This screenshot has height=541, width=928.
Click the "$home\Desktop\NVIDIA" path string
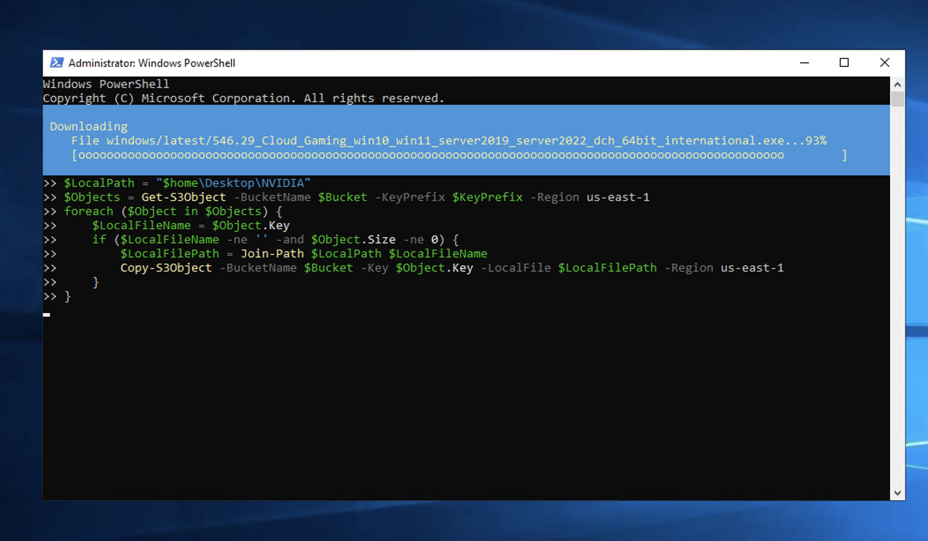pos(233,183)
